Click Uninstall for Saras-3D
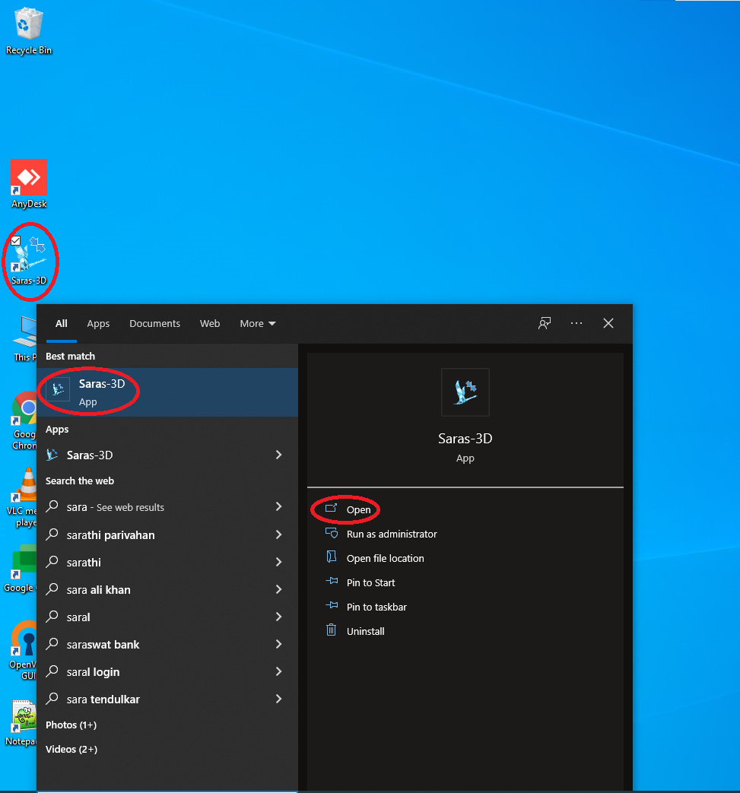Viewport: 740px width, 793px height. pos(355,631)
